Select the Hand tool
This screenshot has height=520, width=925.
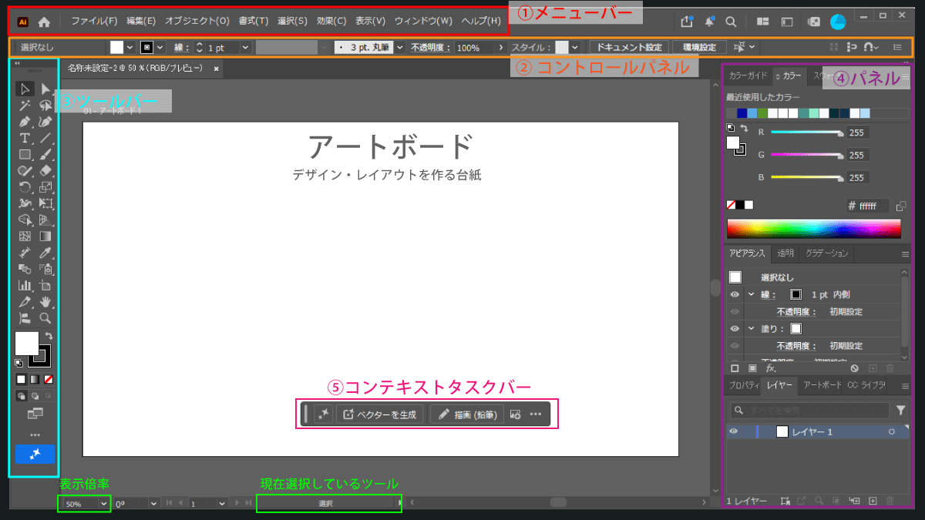click(45, 300)
